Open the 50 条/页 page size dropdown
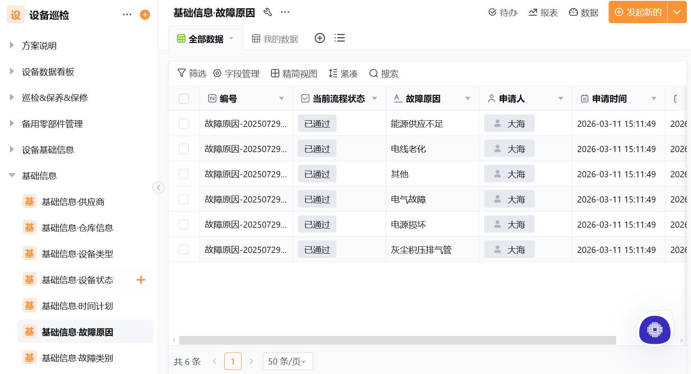 288,361
